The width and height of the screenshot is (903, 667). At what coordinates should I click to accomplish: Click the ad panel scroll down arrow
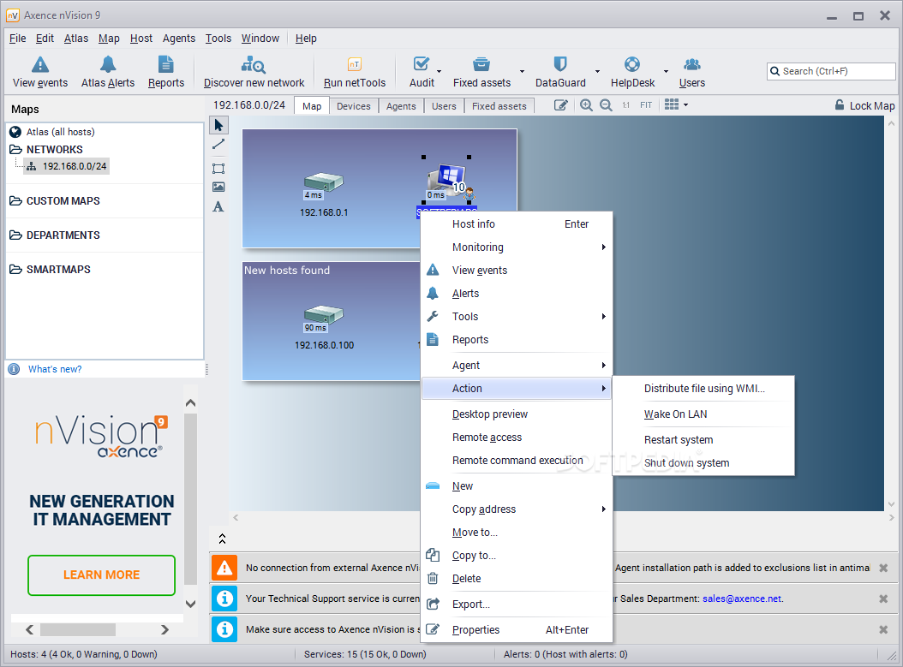point(190,604)
